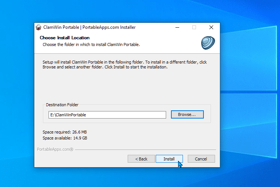Cancel the ClamWin Portable installation
Image resolution: width=280 pixels, height=187 pixels.
[x=201, y=159]
